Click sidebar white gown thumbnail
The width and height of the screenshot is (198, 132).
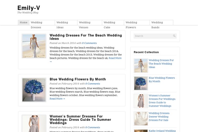[141, 118]
